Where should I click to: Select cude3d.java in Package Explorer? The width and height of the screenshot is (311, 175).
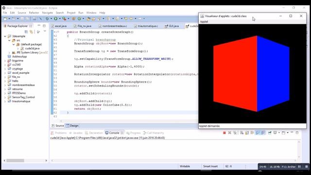tap(30, 49)
